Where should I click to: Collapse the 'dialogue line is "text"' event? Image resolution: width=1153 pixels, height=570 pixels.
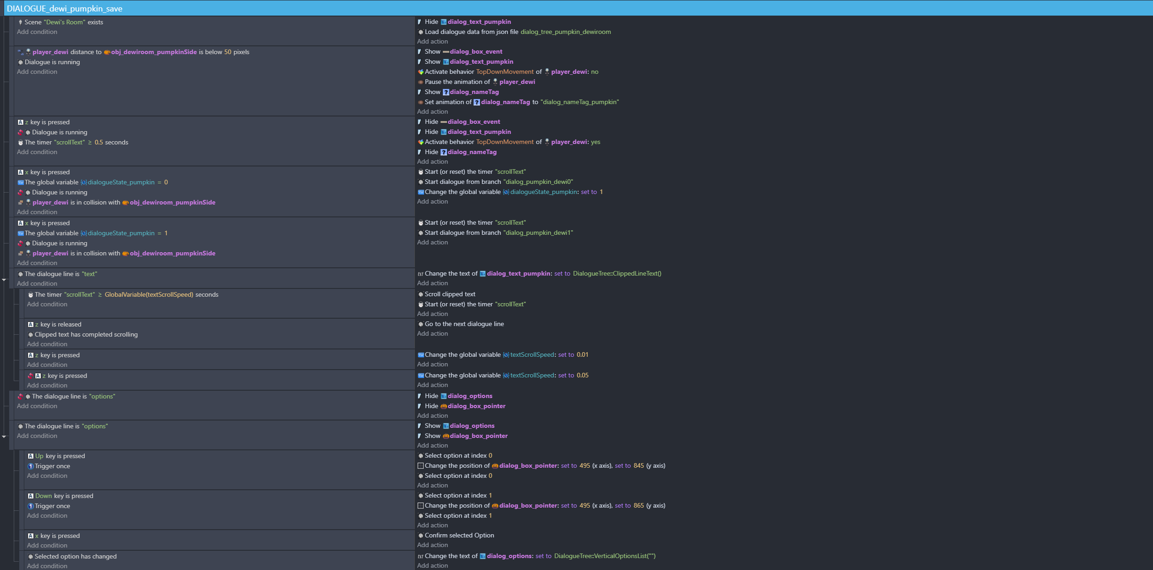click(x=4, y=280)
